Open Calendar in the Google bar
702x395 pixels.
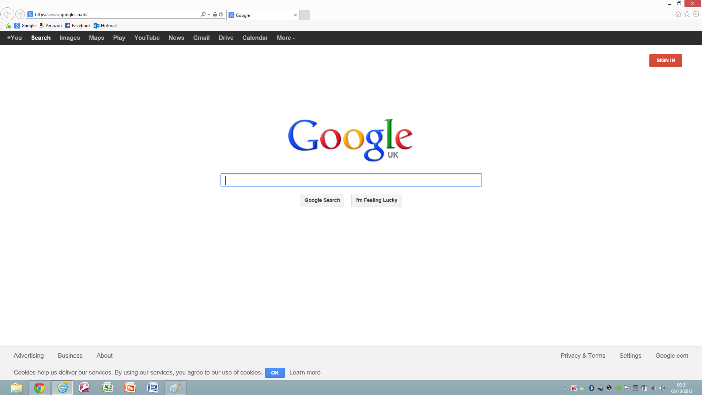pyautogui.click(x=255, y=38)
